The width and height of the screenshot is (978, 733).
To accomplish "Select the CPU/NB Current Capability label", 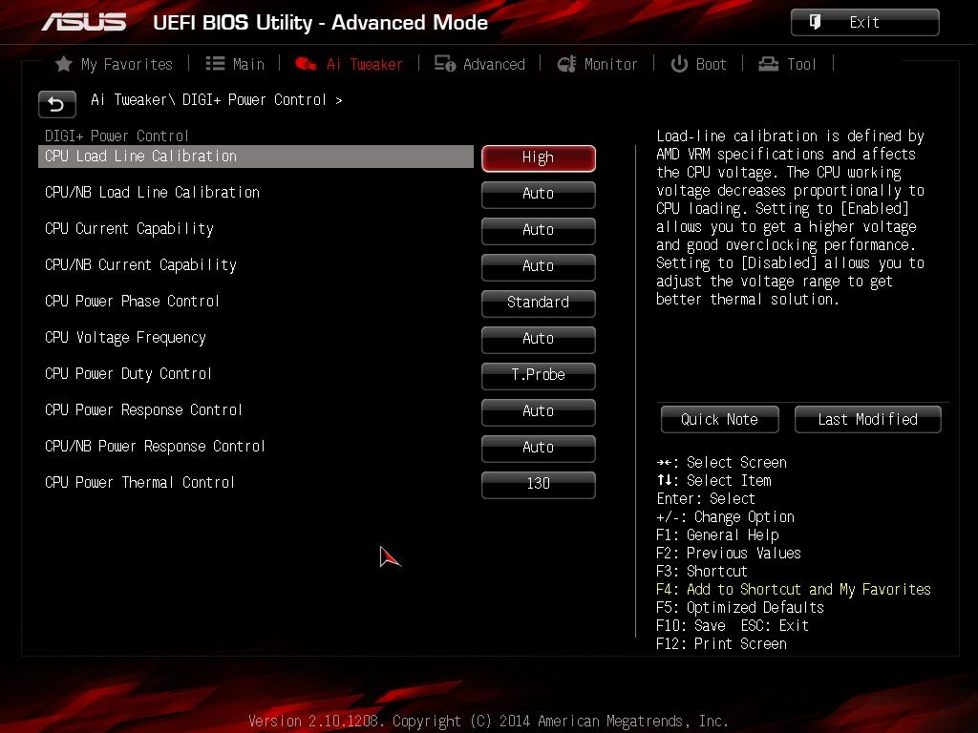I will tap(141, 265).
